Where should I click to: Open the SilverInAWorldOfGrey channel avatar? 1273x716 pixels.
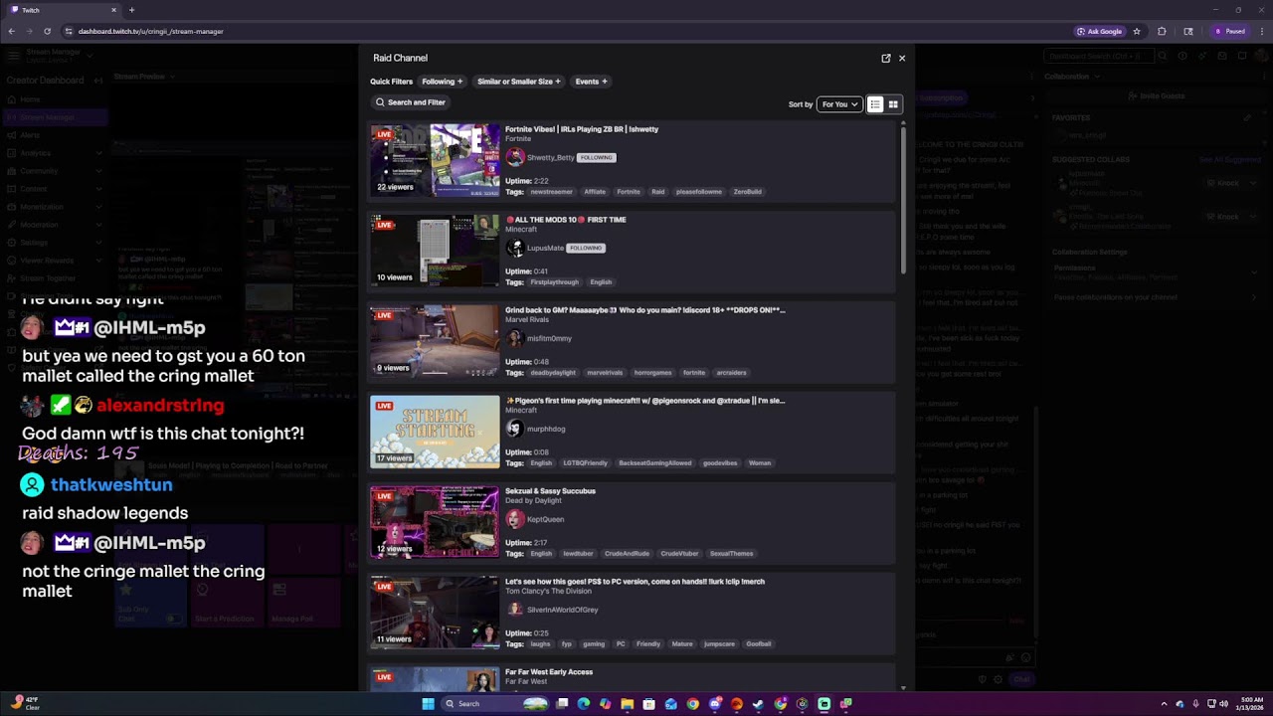click(x=514, y=610)
